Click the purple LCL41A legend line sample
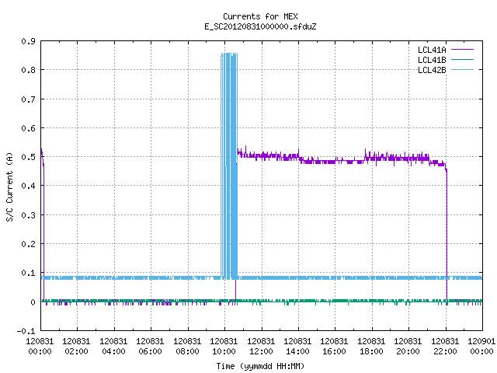497x373 pixels. click(462, 50)
